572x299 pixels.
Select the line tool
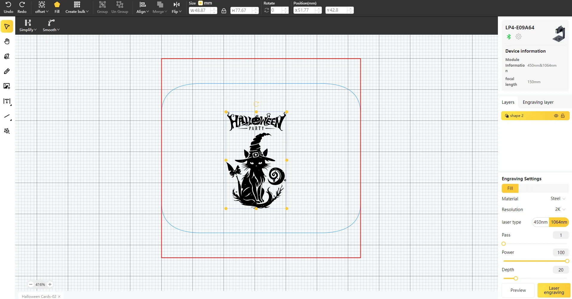[x=7, y=116]
